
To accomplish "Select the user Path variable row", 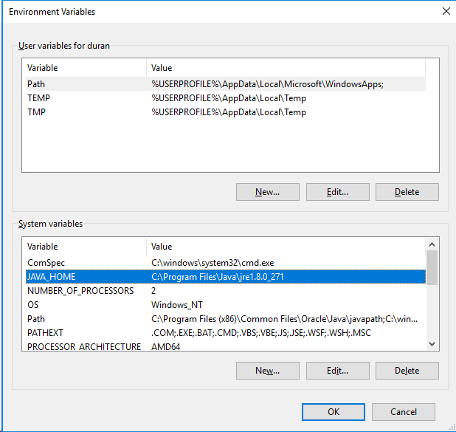I will pyautogui.click(x=226, y=84).
